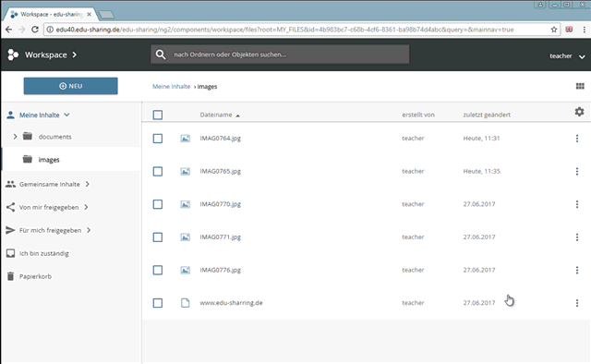This screenshot has height=364, width=591.
Task: Check the box for IMAG0771.jpg
Action: pyautogui.click(x=158, y=237)
